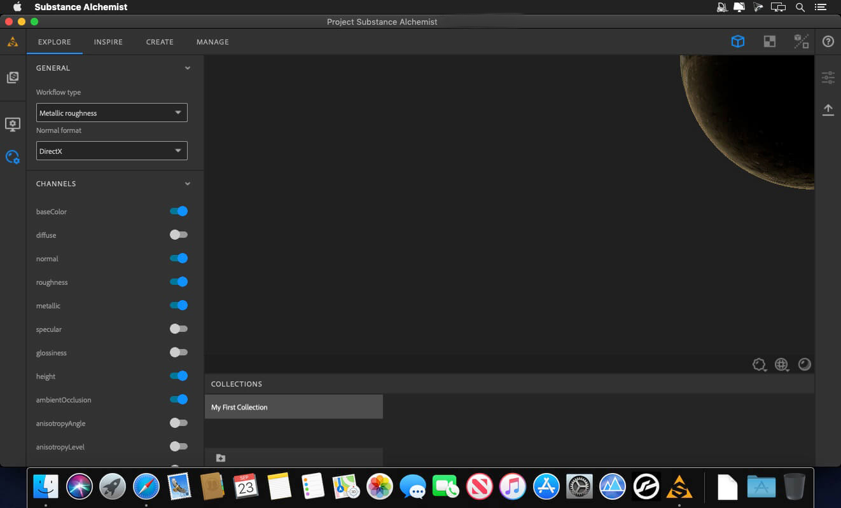This screenshot has width=841, height=508.
Task: Disable the baseColor channel toggle
Action: [x=179, y=211]
